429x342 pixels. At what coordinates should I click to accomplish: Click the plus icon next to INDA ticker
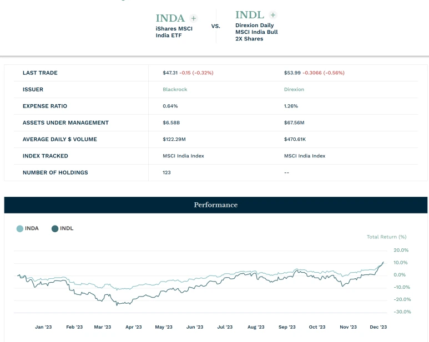193,18
